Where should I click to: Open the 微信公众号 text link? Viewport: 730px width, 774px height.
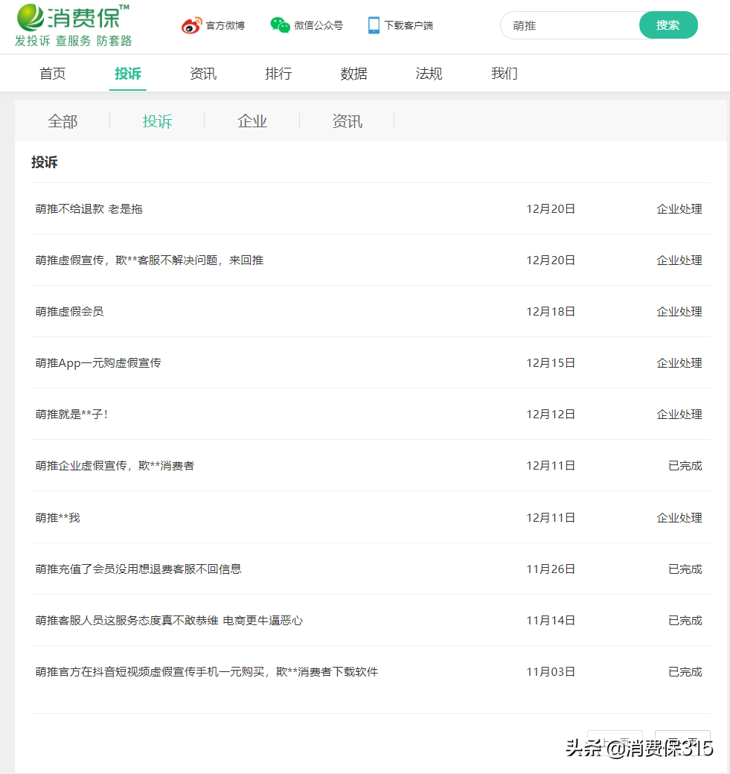[x=318, y=25]
